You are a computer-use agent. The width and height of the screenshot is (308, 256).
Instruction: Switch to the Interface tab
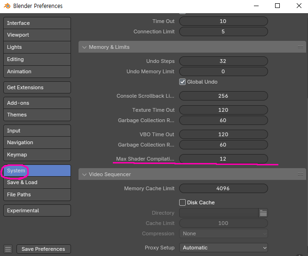(x=37, y=23)
